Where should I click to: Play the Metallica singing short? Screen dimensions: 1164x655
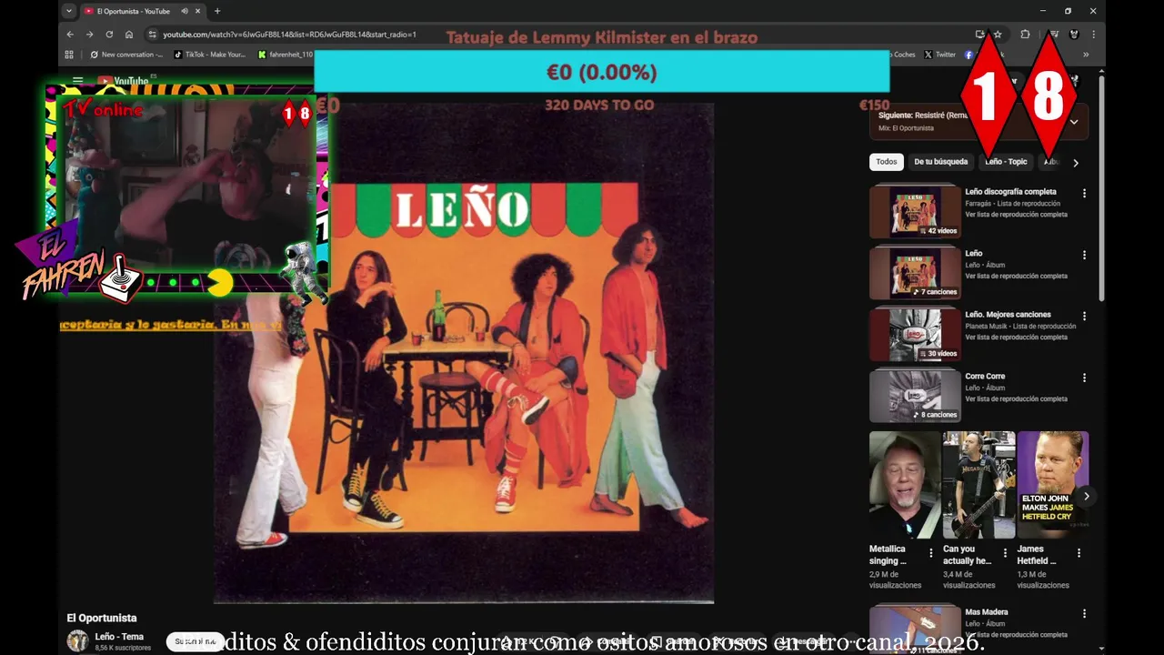point(905,485)
